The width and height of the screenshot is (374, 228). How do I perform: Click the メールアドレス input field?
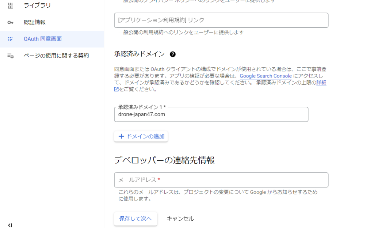point(221,180)
